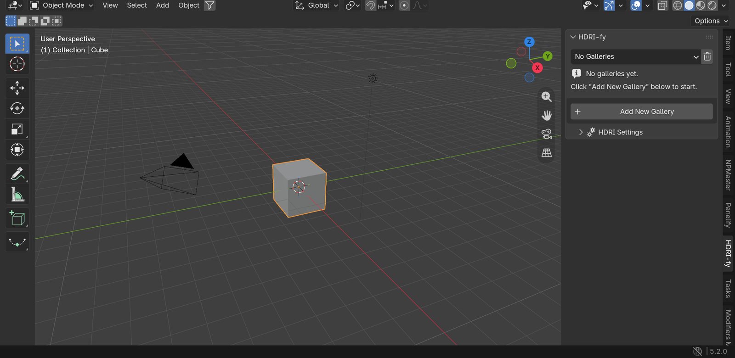Click the Add New Gallery button

642,112
